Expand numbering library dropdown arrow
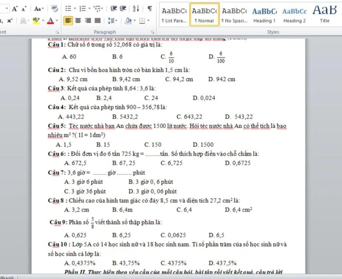This screenshot has width=342, height=279. 90,9
